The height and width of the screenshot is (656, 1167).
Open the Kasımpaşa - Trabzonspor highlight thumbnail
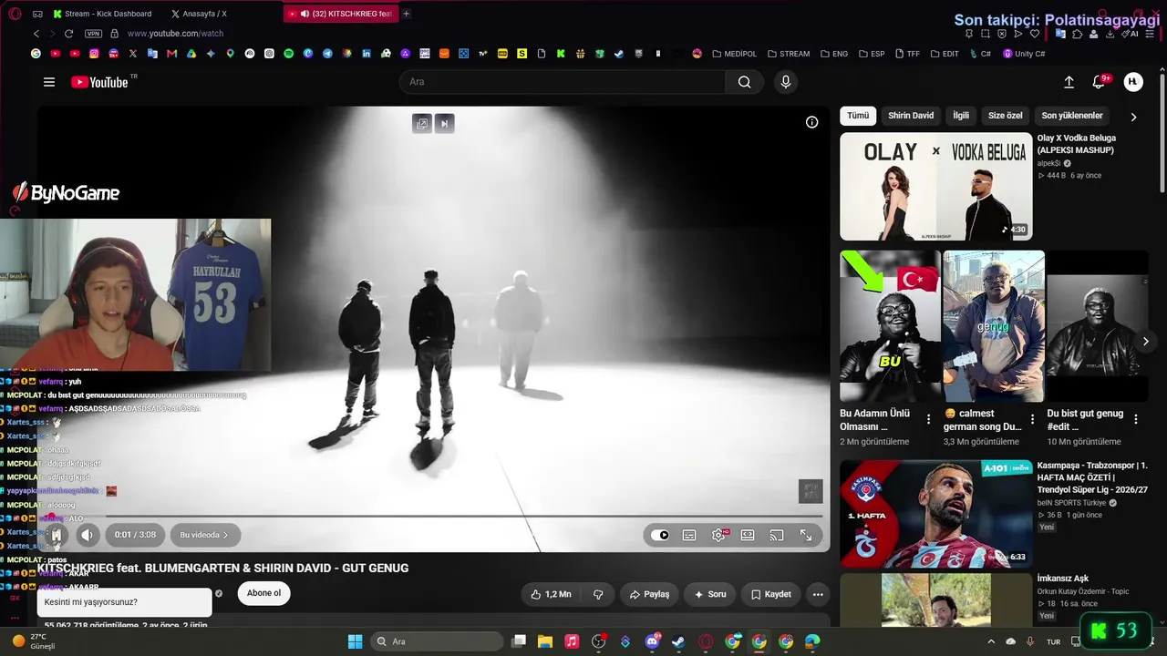click(936, 514)
